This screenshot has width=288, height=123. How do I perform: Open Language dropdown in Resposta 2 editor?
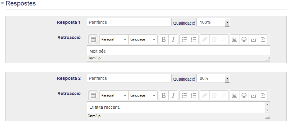tap(143, 95)
